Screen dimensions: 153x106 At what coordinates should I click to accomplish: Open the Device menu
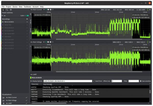point(15,7)
